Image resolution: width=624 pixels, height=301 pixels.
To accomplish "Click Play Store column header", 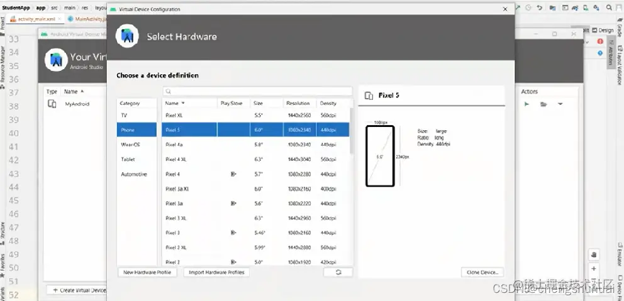I will click(233, 104).
